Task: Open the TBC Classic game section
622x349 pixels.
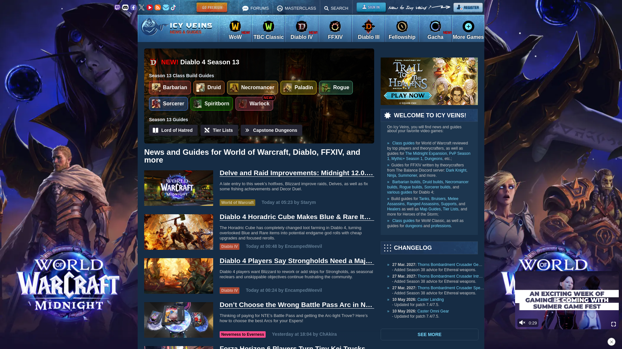Action: (x=269, y=29)
